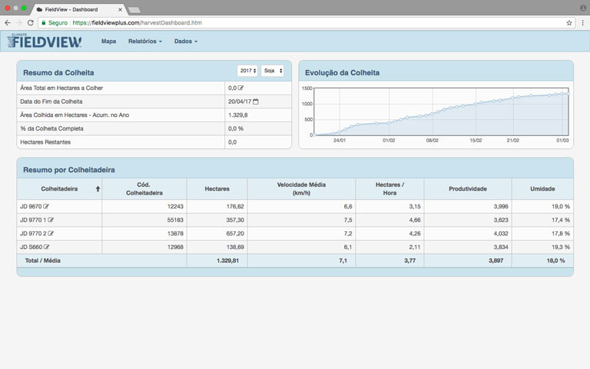This screenshot has height=369, width=590.
Task: Reload the page in browser
Action: coord(31,22)
